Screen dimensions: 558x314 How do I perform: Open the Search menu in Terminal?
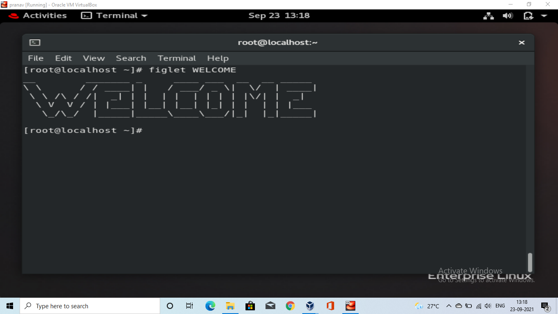click(131, 58)
